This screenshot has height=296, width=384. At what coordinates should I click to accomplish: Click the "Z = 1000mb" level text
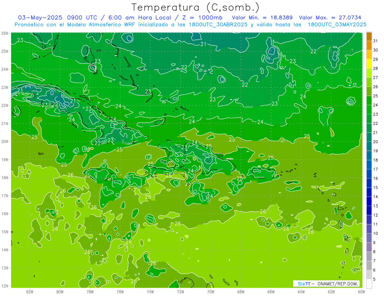(x=202, y=17)
